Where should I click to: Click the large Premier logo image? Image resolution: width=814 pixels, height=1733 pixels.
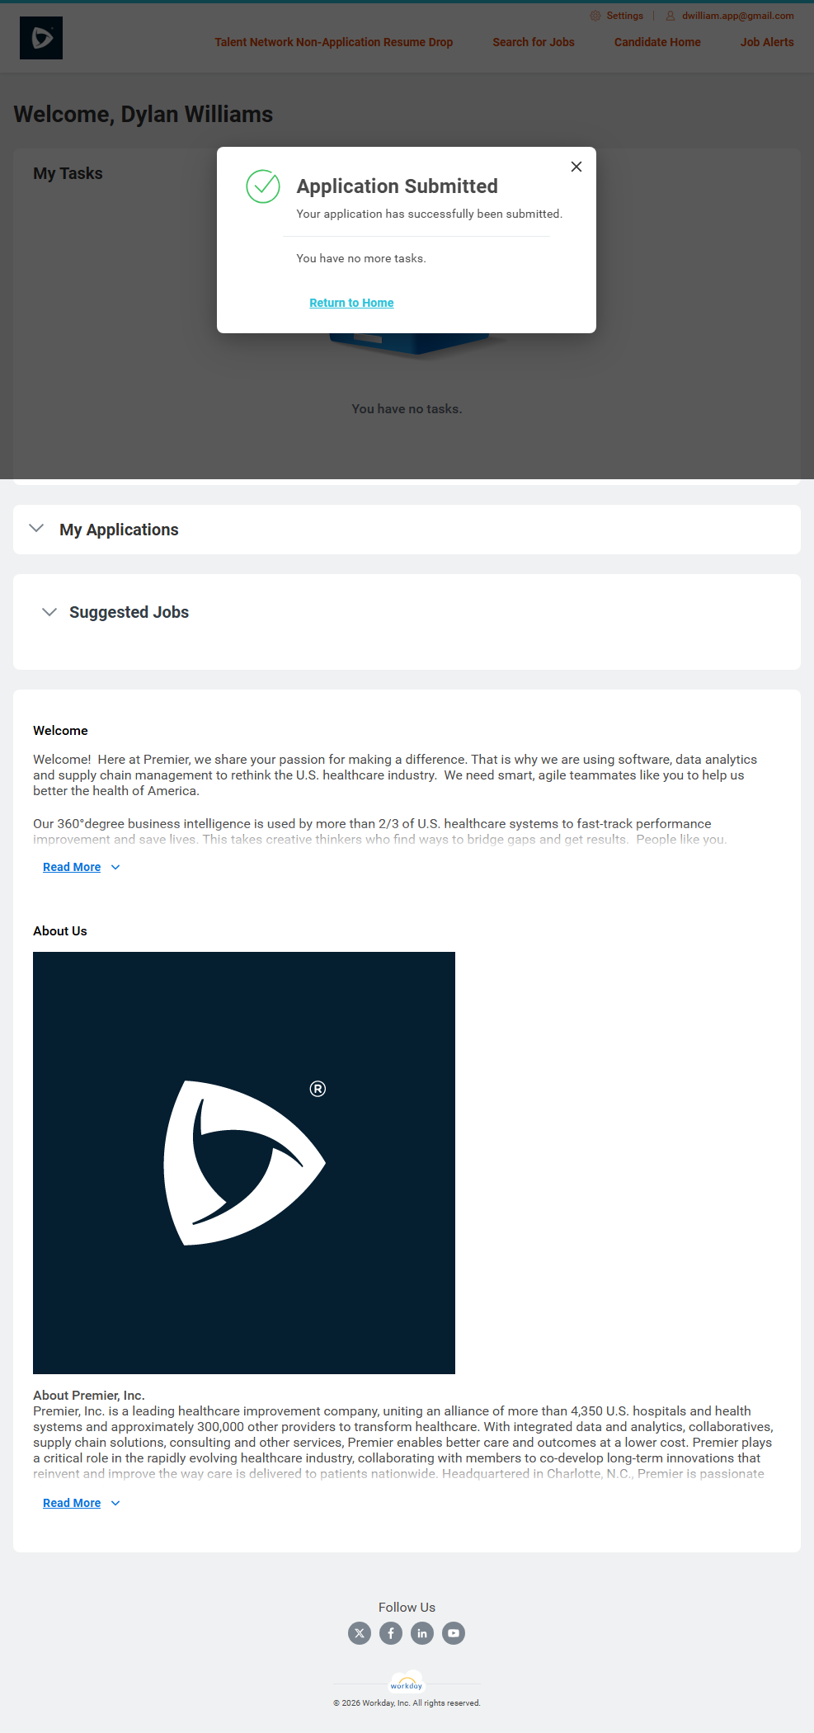click(244, 1163)
